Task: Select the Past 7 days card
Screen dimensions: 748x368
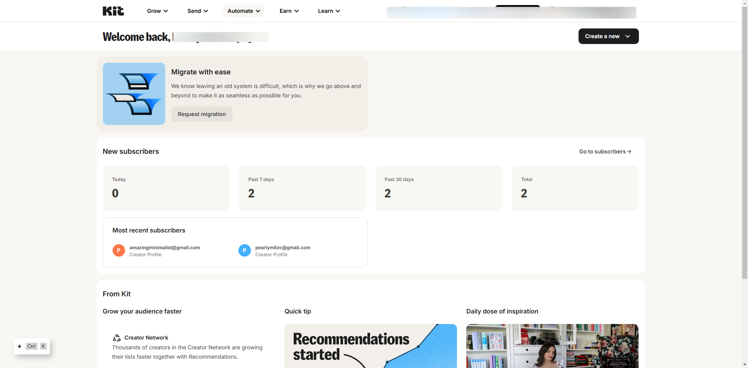Action: [303, 188]
